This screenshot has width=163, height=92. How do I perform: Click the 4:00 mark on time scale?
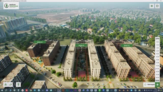157,48
